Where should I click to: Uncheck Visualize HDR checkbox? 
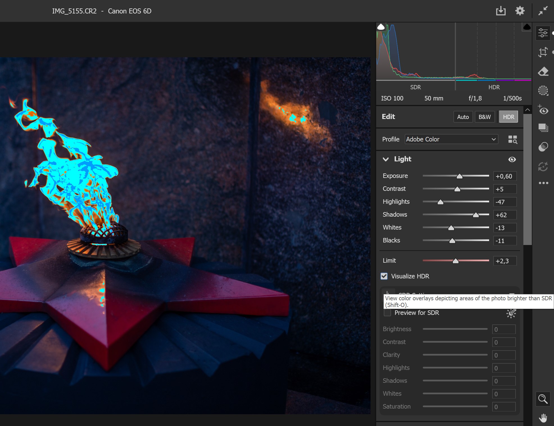384,276
